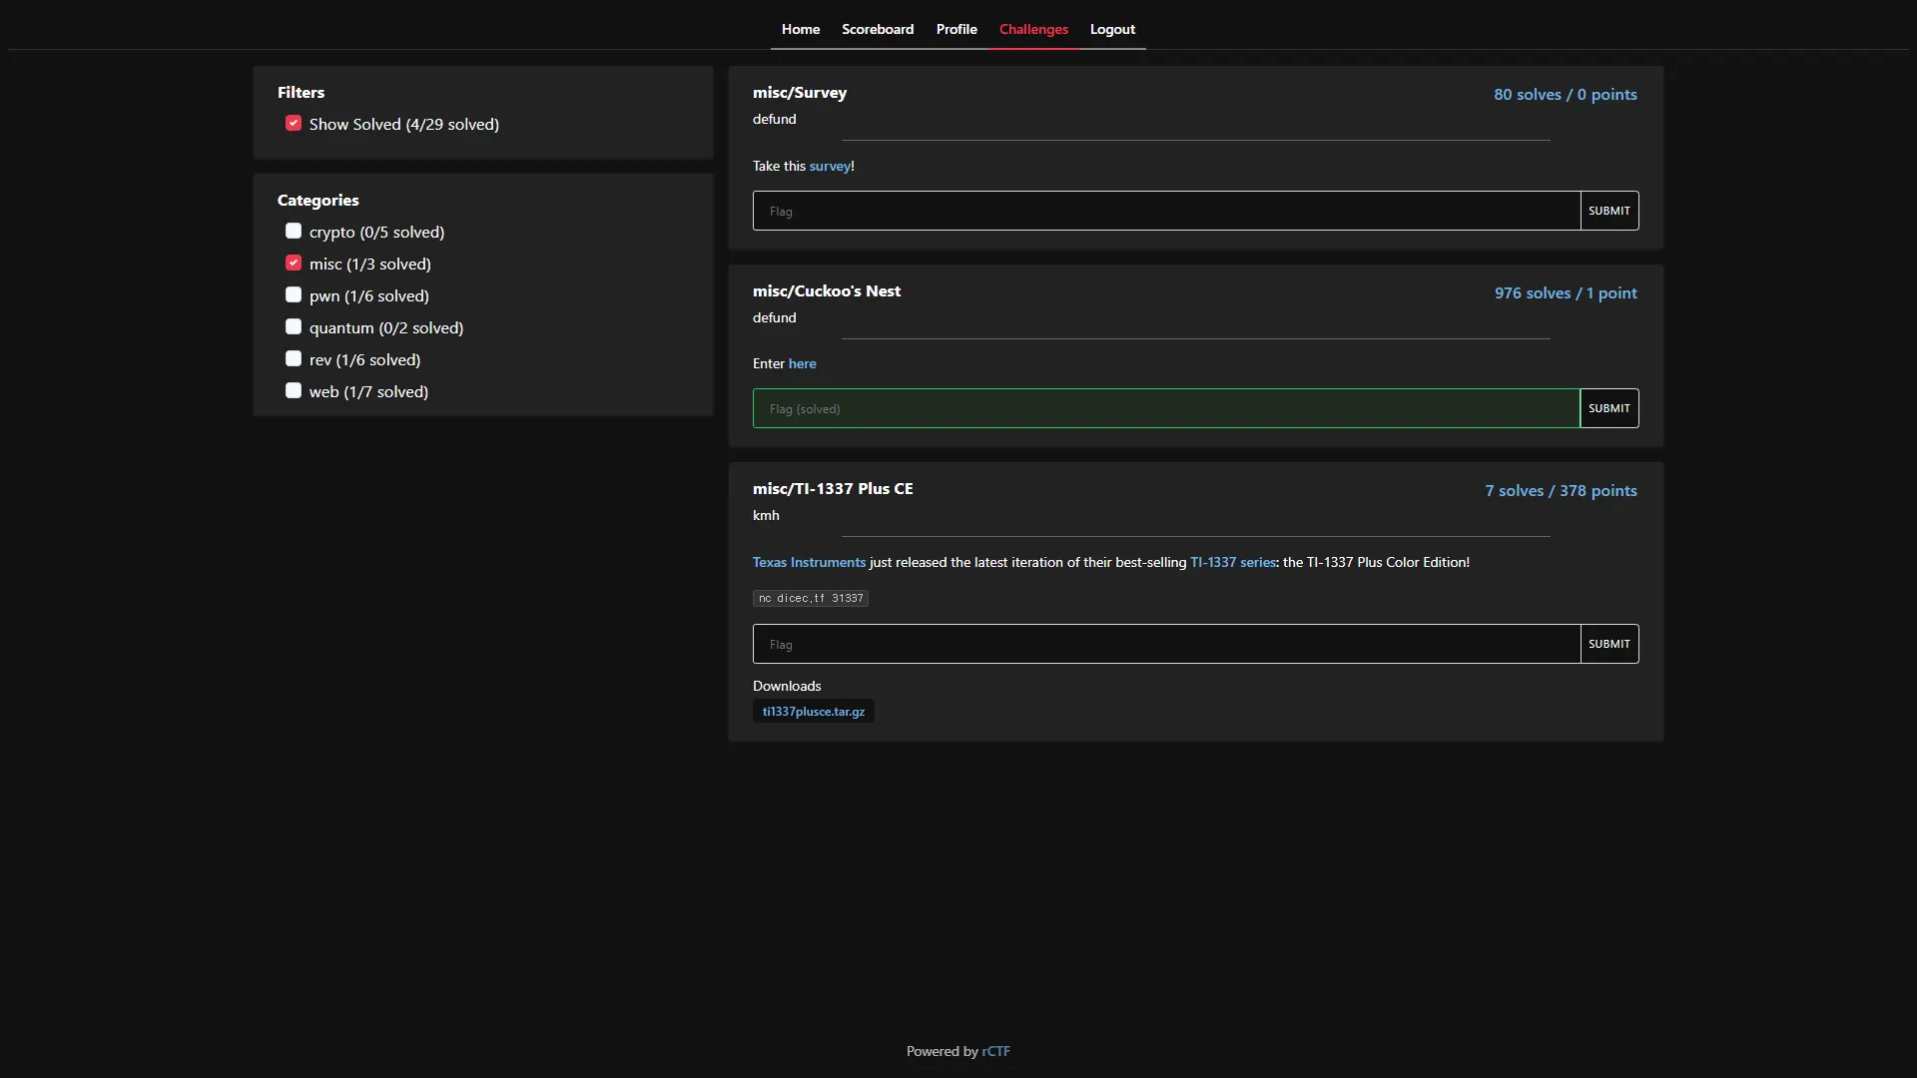Follow the 'here' link in Cuckoo's Nest
This screenshot has width=1917, height=1078.
(x=802, y=363)
